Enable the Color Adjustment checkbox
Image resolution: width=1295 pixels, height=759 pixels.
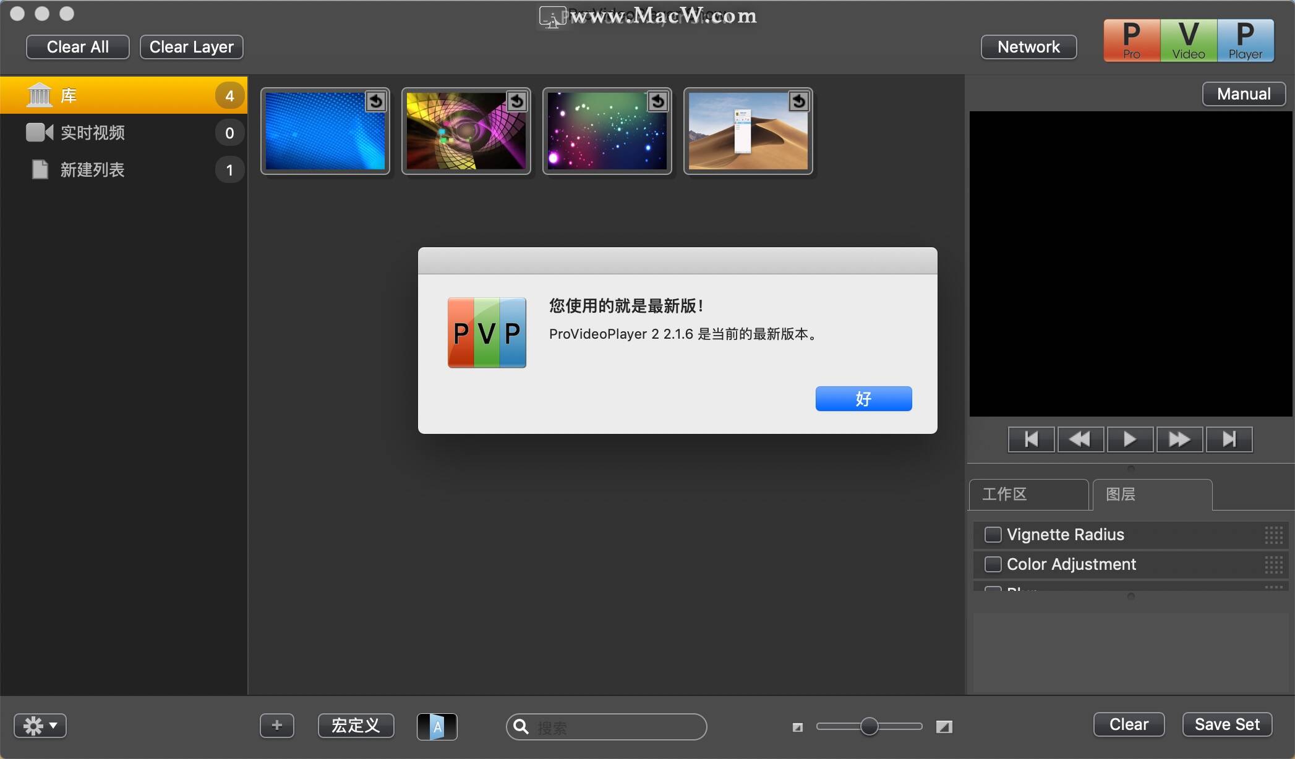point(993,564)
